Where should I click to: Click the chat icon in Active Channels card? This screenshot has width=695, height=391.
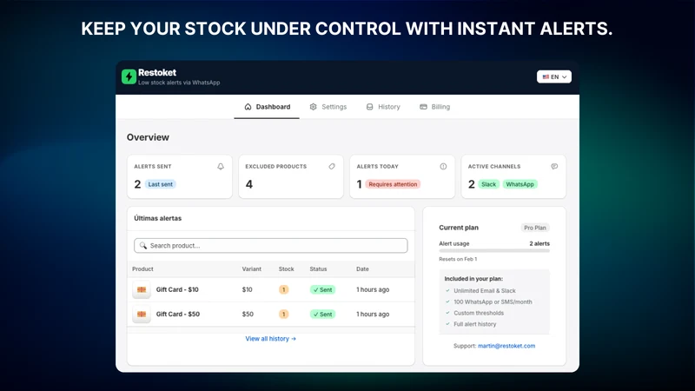[x=554, y=167]
